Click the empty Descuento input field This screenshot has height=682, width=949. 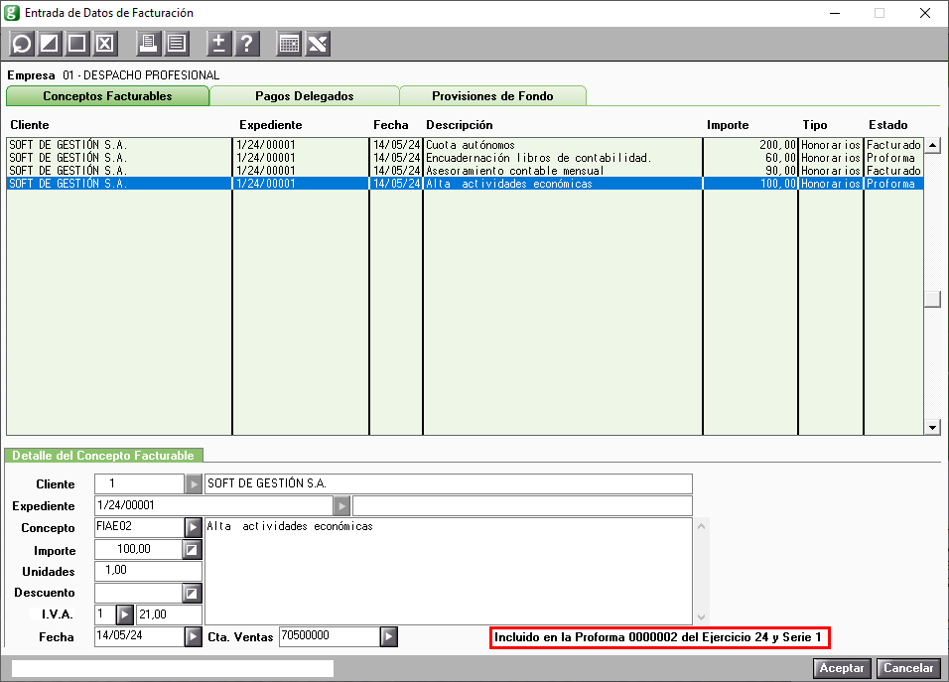(139, 593)
